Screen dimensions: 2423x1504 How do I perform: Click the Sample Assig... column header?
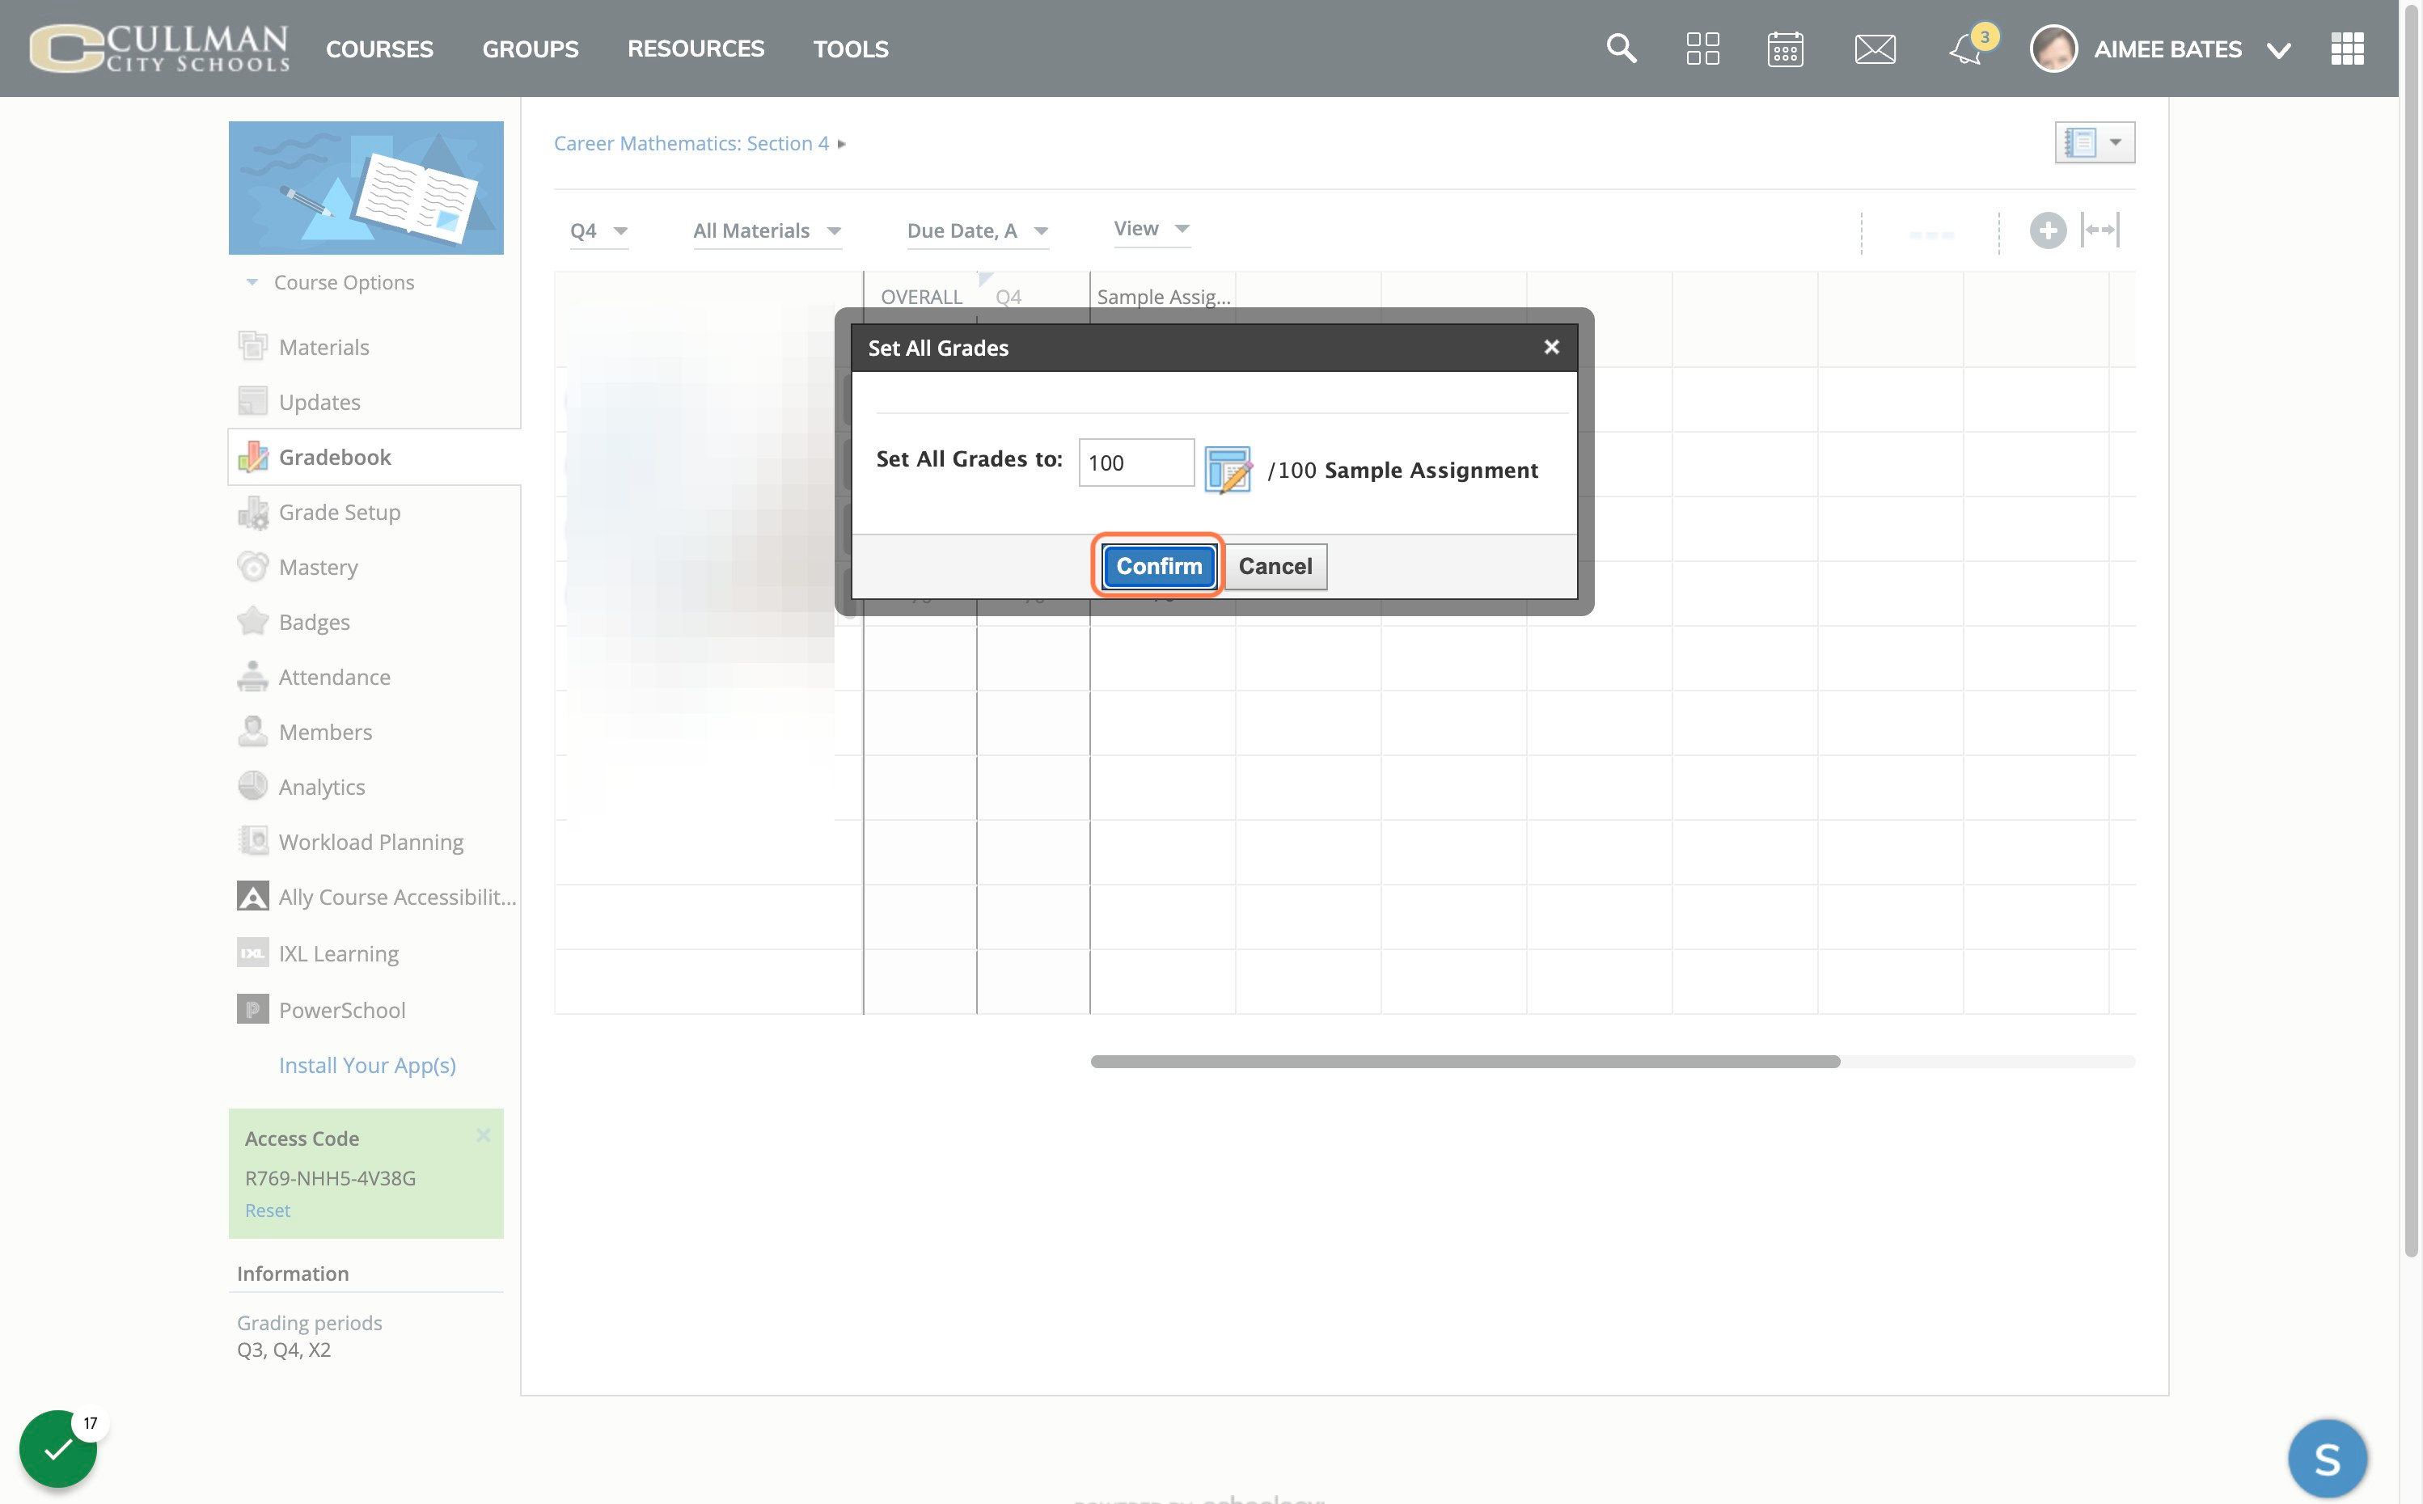(1163, 297)
